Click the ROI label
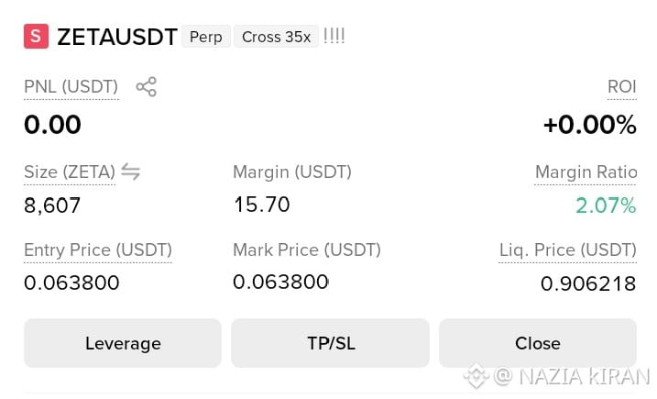657x399 pixels. coord(622,87)
